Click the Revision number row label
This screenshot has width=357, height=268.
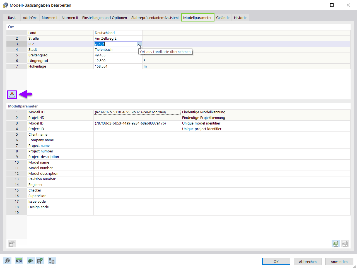[42, 179]
